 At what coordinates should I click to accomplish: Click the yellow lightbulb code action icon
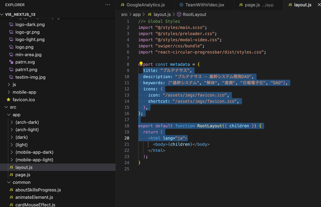141,64
